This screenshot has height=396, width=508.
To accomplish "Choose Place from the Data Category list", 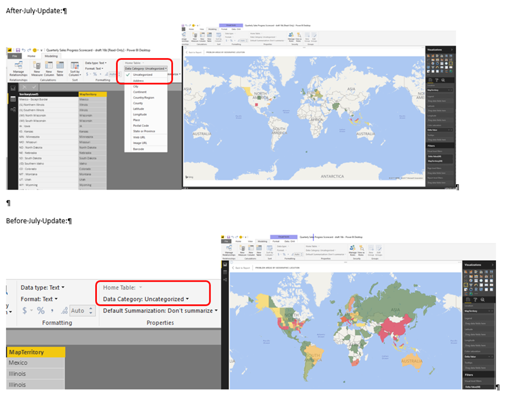I will tap(146, 120).
